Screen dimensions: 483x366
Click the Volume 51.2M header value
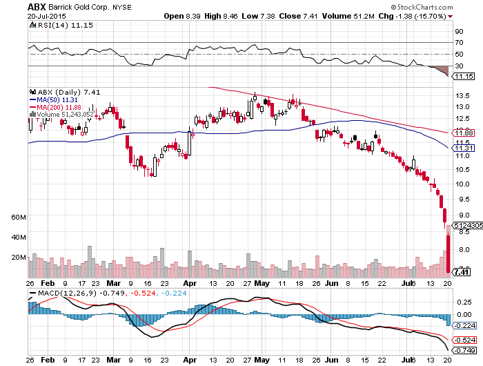348,16
